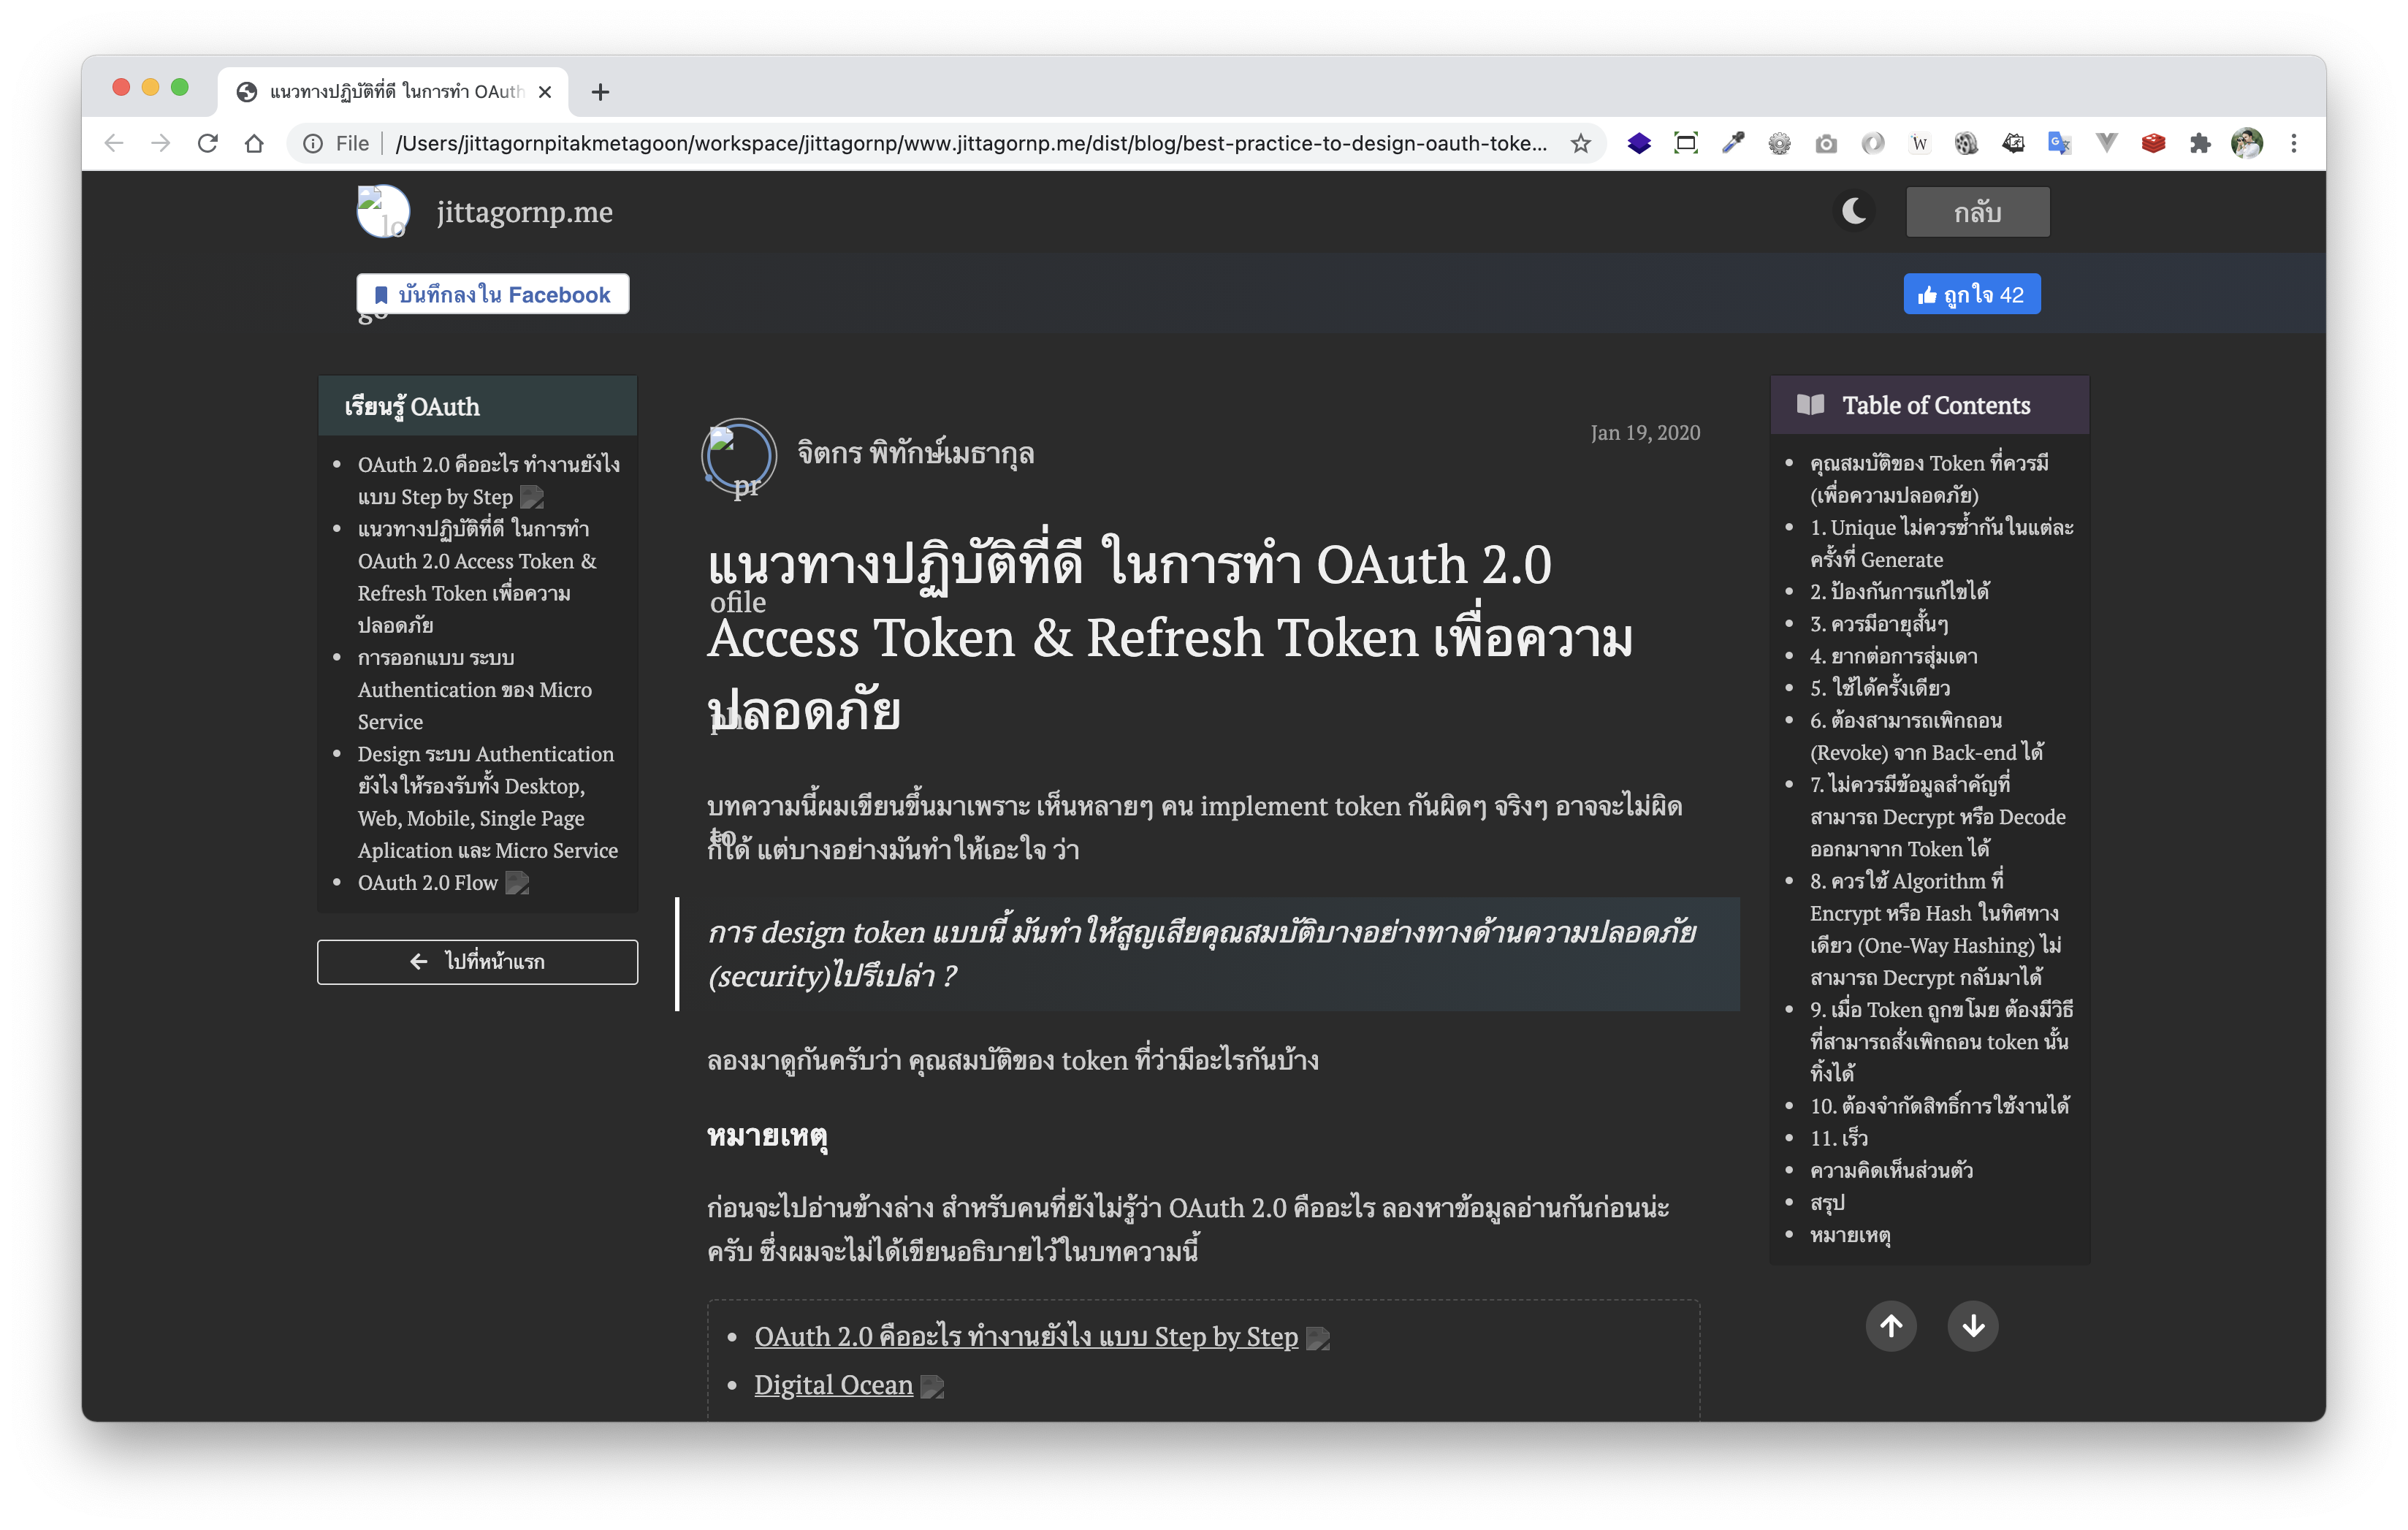The height and width of the screenshot is (1530, 2408).
Task: Open the Extensions puzzle piece menu
Action: pyautogui.click(x=2199, y=143)
